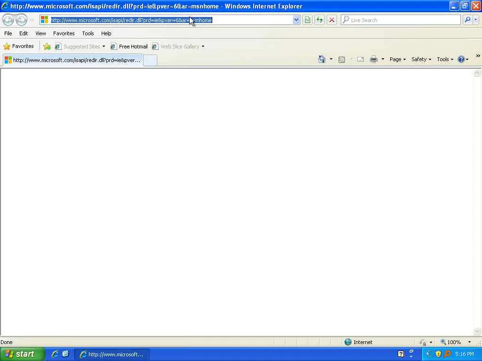Click the Add to Favorites Bar icon
Screen dimensions: 482x361
47,47
